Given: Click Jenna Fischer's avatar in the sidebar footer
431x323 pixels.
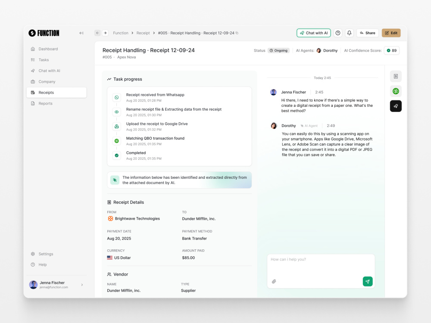Looking at the screenshot, I should [x=33, y=285].
